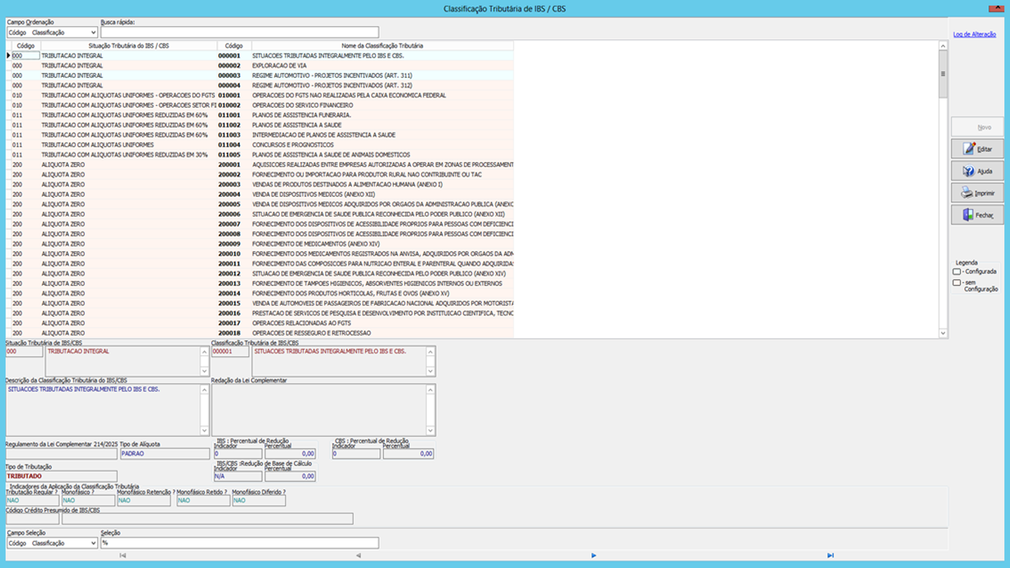
Task: Click the sem Configuração legend box
Action: click(957, 283)
